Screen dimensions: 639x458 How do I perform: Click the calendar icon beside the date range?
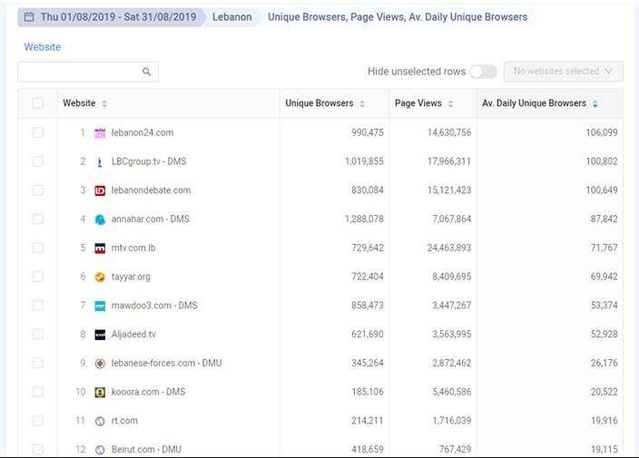(x=29, y=17)
